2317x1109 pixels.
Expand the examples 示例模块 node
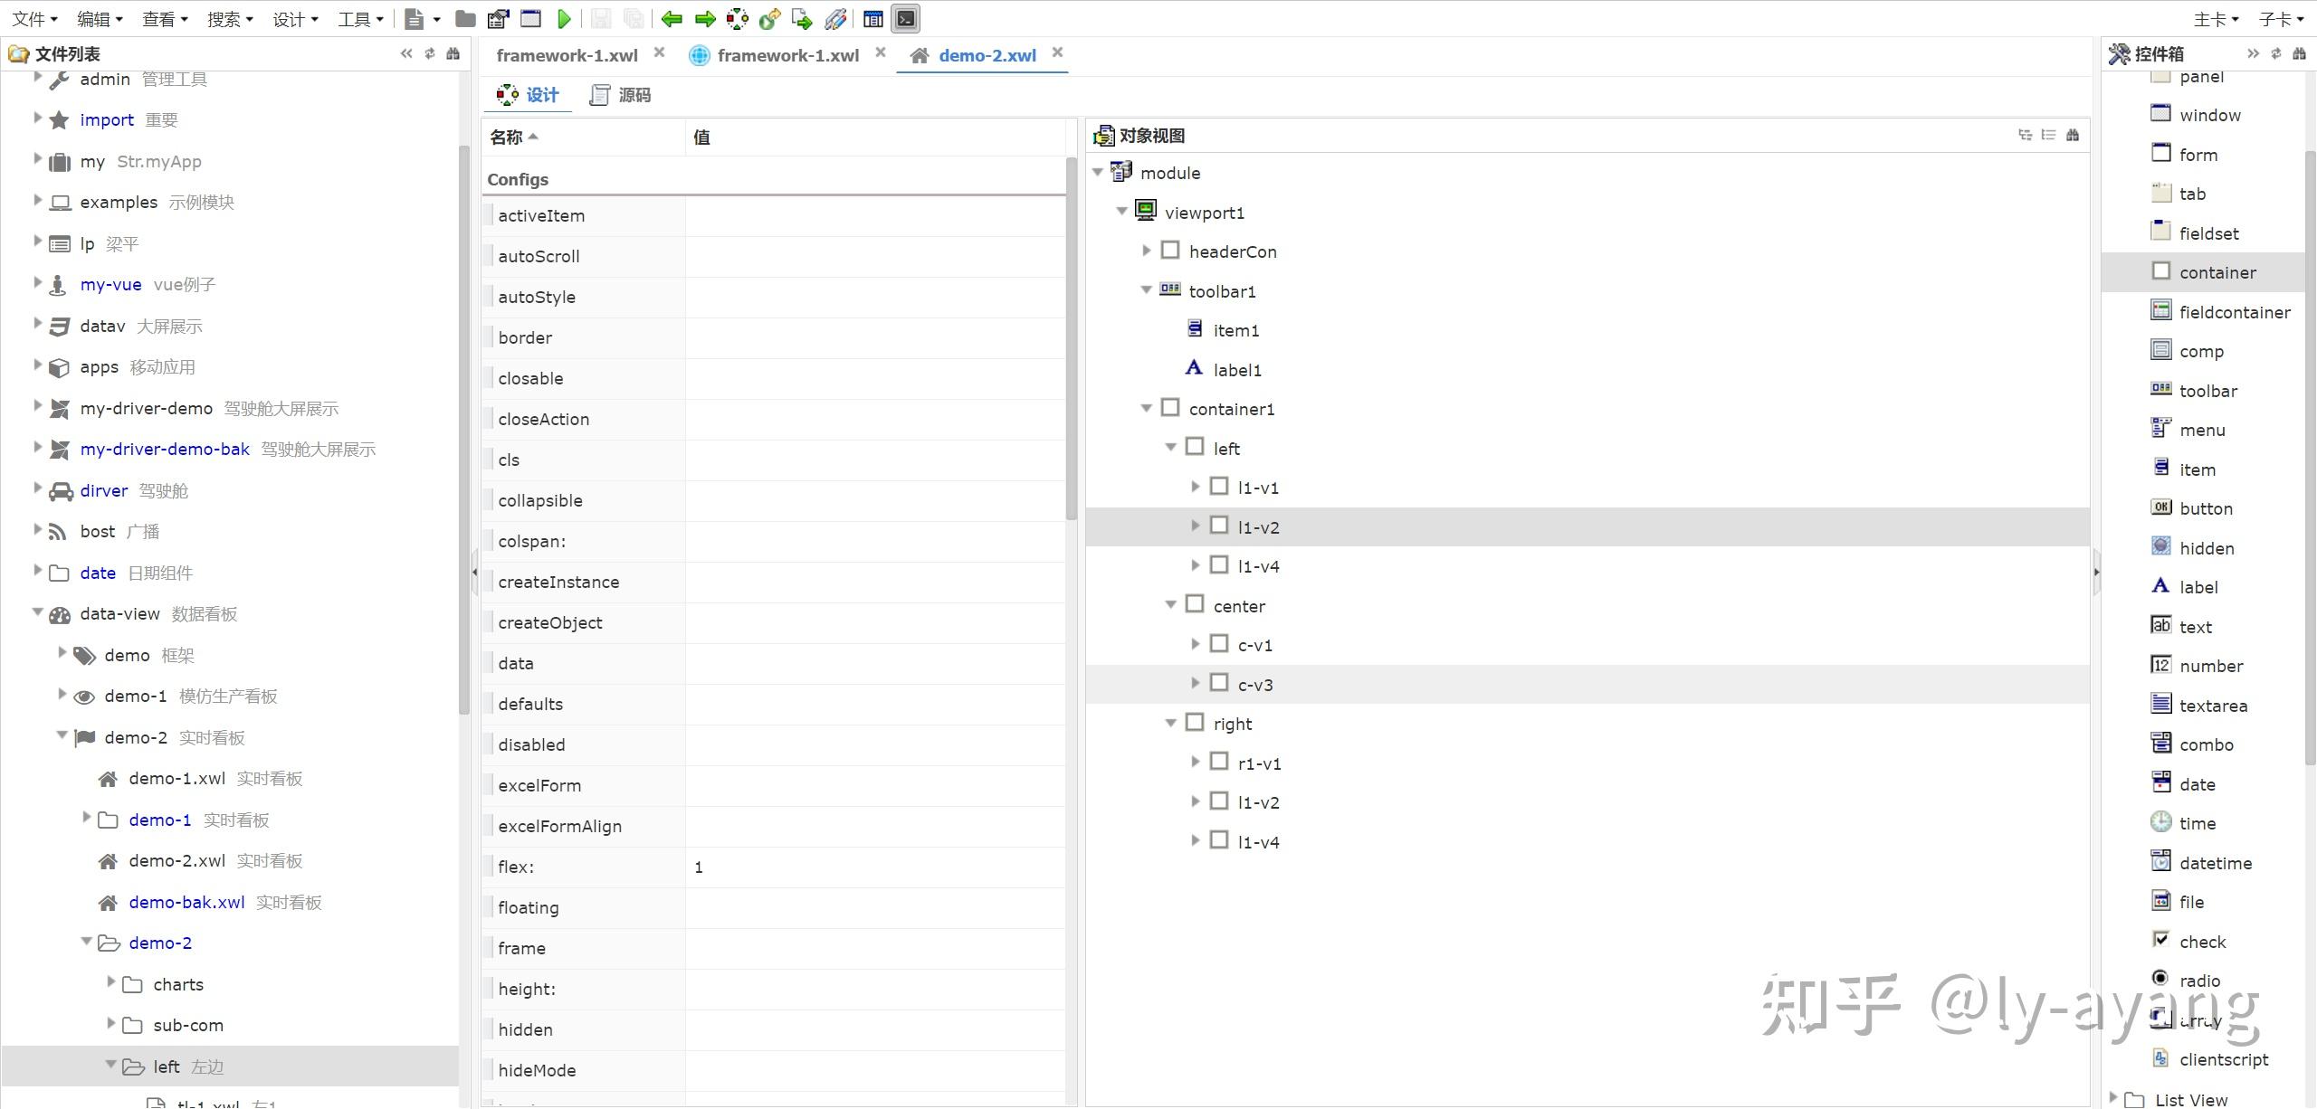(x=36, y=202)
